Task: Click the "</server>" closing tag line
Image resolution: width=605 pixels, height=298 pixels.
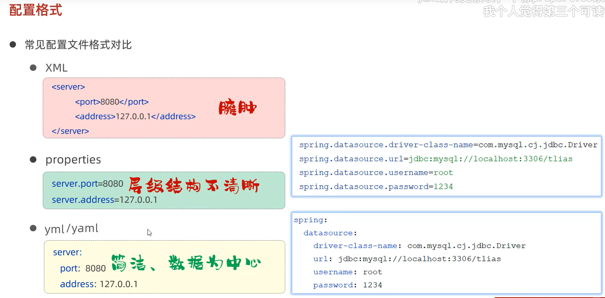Action: click(x=70, y=131)
